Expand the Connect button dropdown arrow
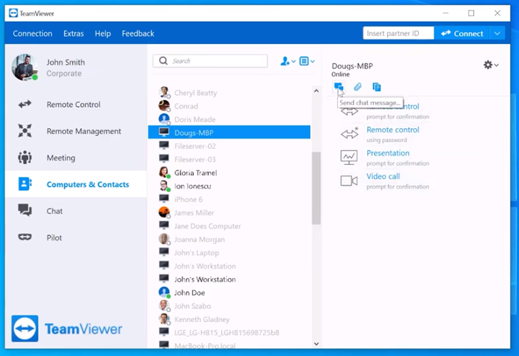Screen dimensions: 519x356 click(497, 33)
